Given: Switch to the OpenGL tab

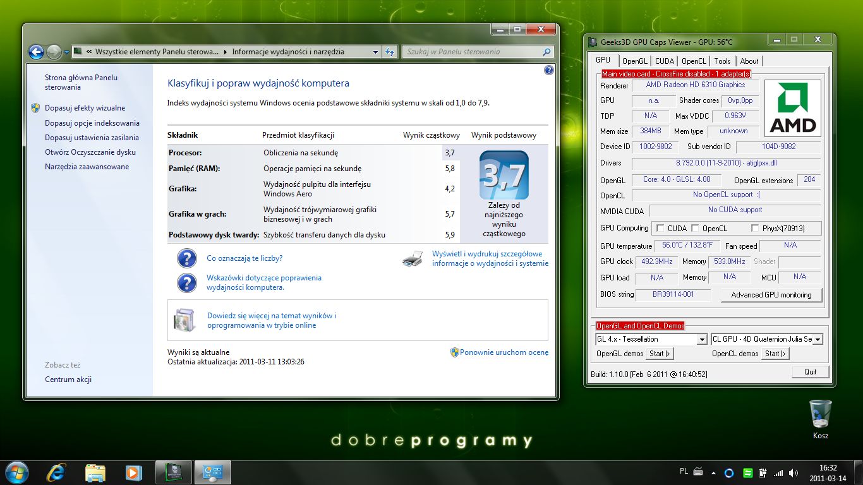Looking at the screenshot, I should coord(634,61).
